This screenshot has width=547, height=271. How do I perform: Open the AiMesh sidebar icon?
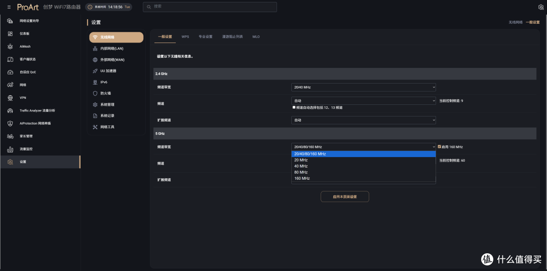(10, 47)
